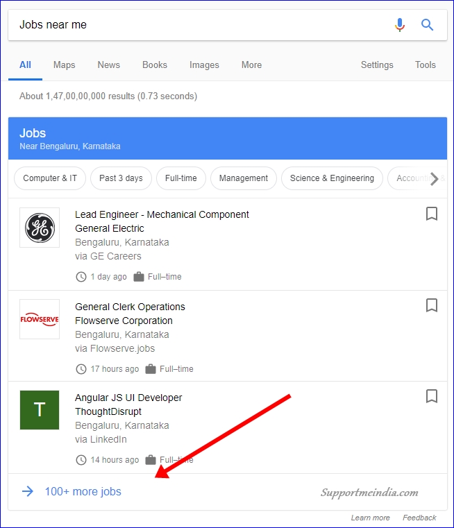Switch to the All tab

[25, 65]
